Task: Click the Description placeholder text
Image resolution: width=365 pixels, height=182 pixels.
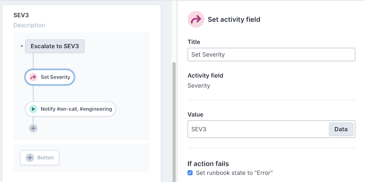Action: point(29,25)
